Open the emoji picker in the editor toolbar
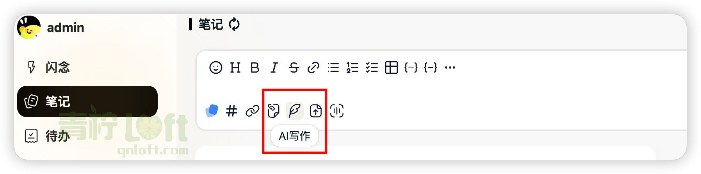701x174 pixels. 216,67
